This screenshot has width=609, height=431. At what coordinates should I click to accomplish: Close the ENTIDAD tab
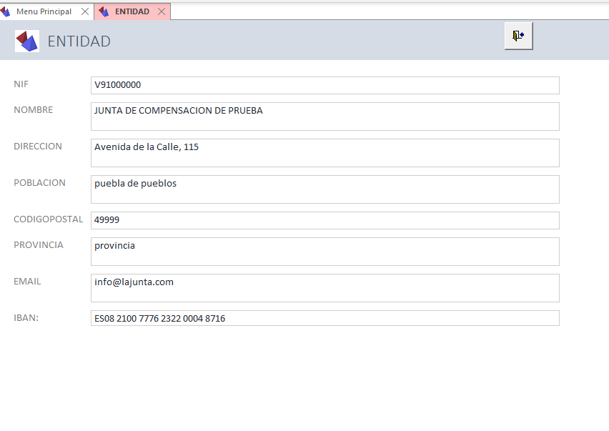pyautogui.click(x=162, y=12)
